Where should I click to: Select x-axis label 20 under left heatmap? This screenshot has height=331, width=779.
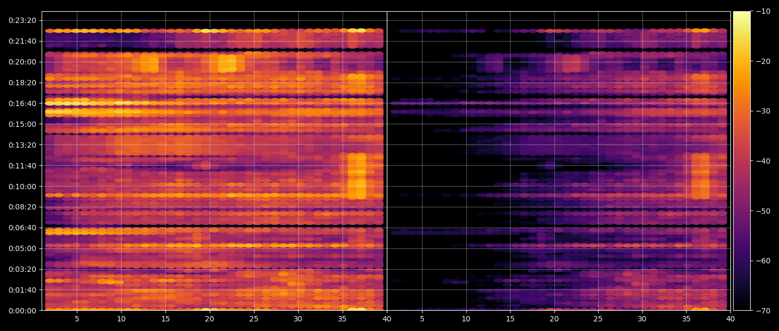[x=209, y=319]
